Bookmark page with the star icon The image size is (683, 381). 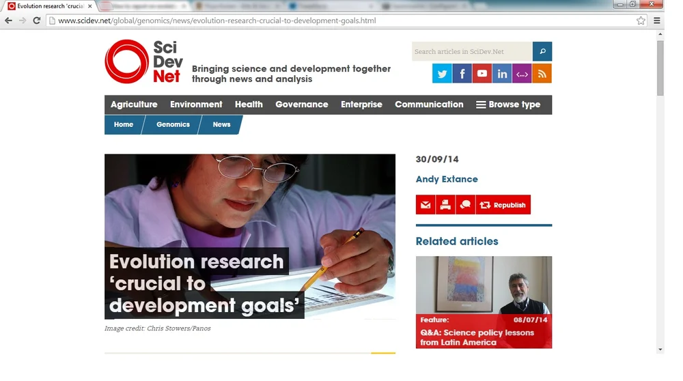641,20
